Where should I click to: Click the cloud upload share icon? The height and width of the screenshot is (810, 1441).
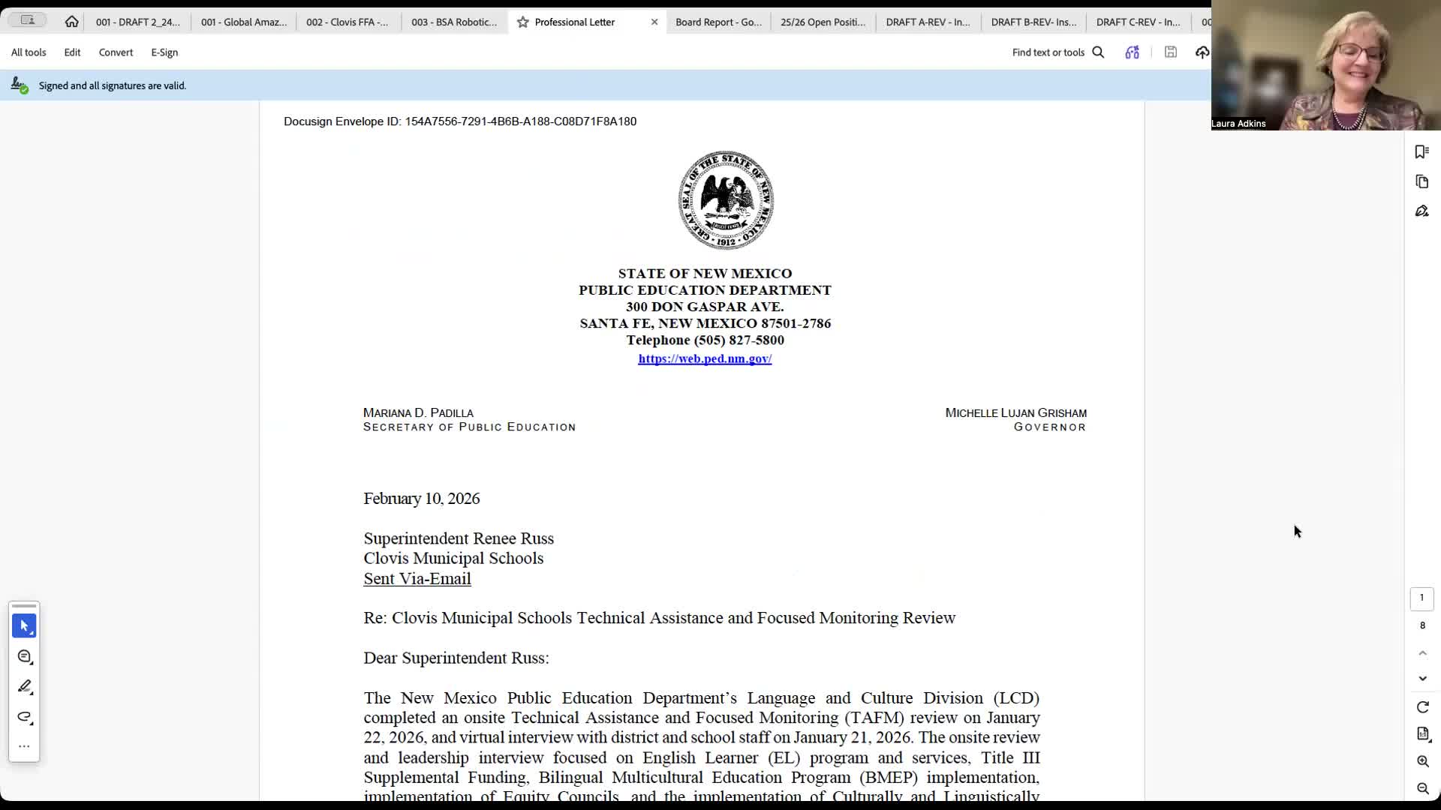1202,52
